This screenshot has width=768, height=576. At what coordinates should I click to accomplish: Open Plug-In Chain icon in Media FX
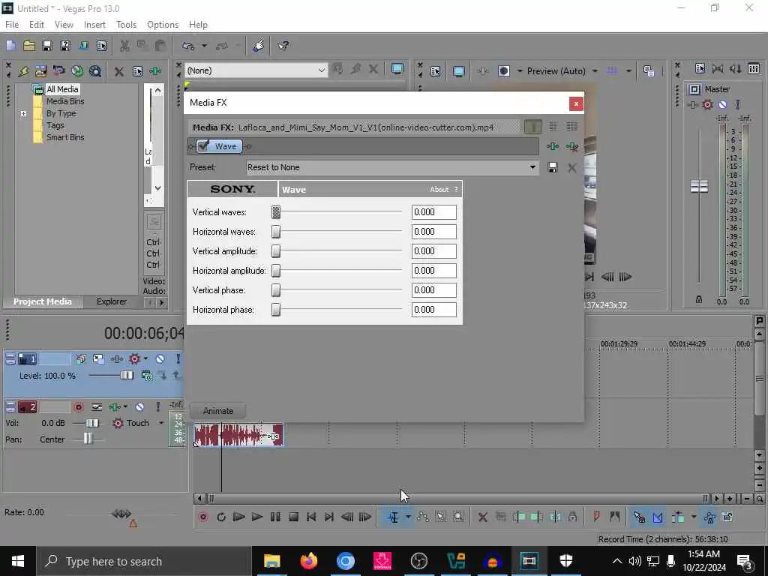[553, 146]
